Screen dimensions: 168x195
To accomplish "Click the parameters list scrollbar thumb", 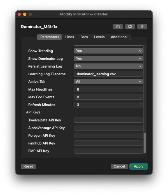I will point(145,143).
